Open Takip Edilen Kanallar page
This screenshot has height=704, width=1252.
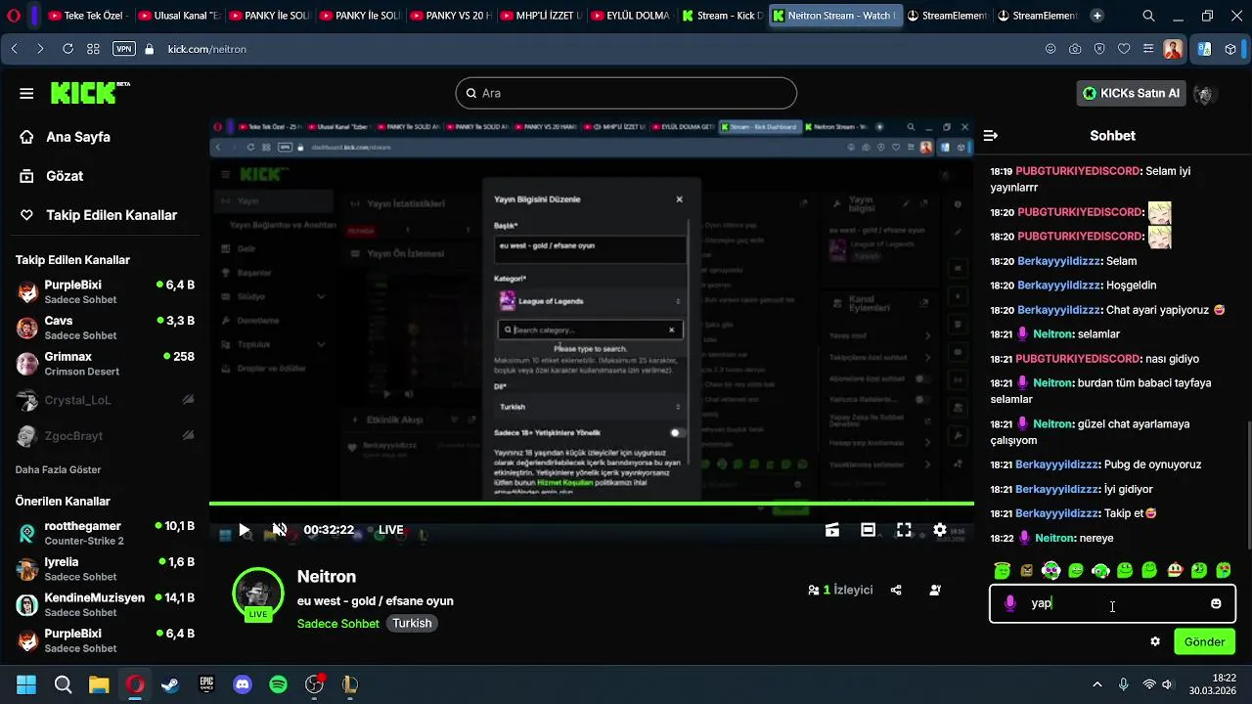[99, 215]
